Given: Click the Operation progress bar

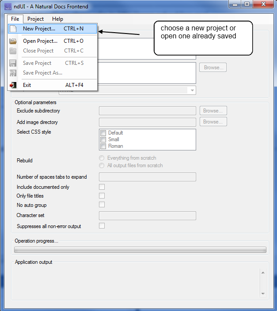Looking at the screenshot, I should coord(140,250).
